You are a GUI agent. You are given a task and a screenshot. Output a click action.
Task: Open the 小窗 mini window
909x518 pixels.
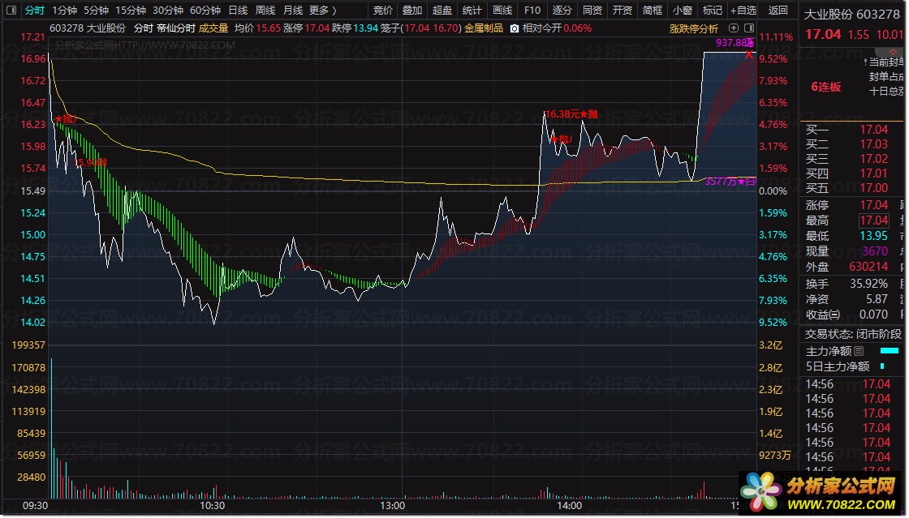(x=683, y=10)
